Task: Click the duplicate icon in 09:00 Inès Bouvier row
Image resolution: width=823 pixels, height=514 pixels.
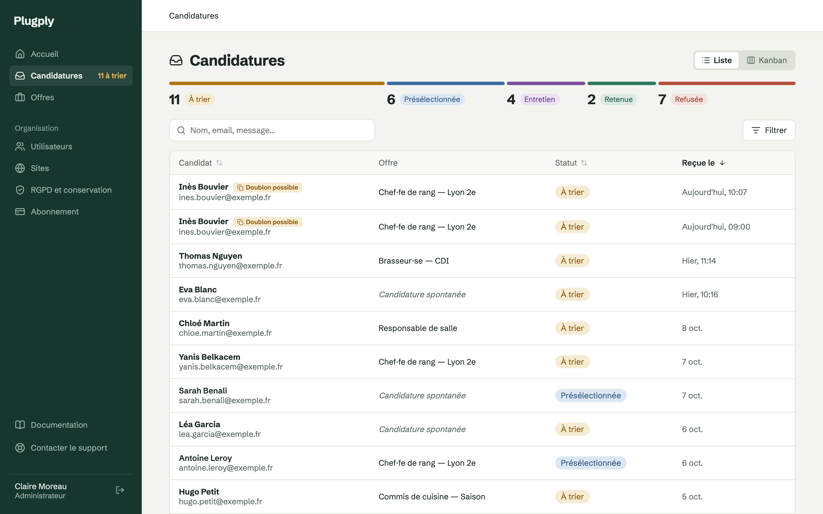Action: tap(240, 222)
